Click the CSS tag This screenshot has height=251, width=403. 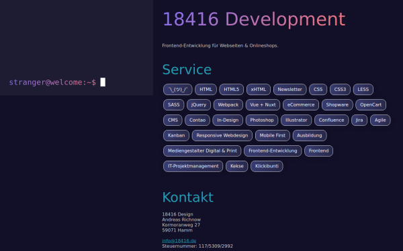pos(318,90)
